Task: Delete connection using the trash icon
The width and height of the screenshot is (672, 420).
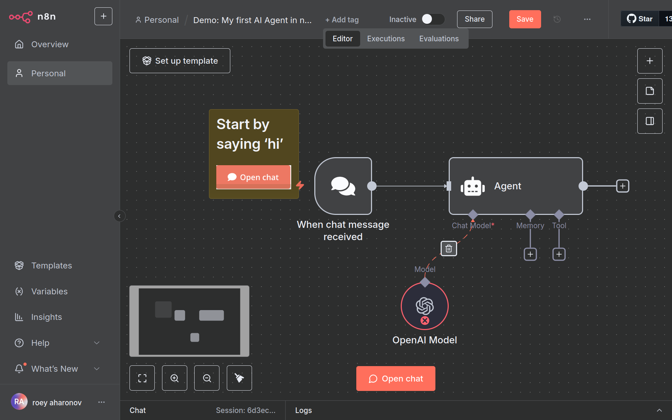Action: pyautogui.click(x=449, y=248)
